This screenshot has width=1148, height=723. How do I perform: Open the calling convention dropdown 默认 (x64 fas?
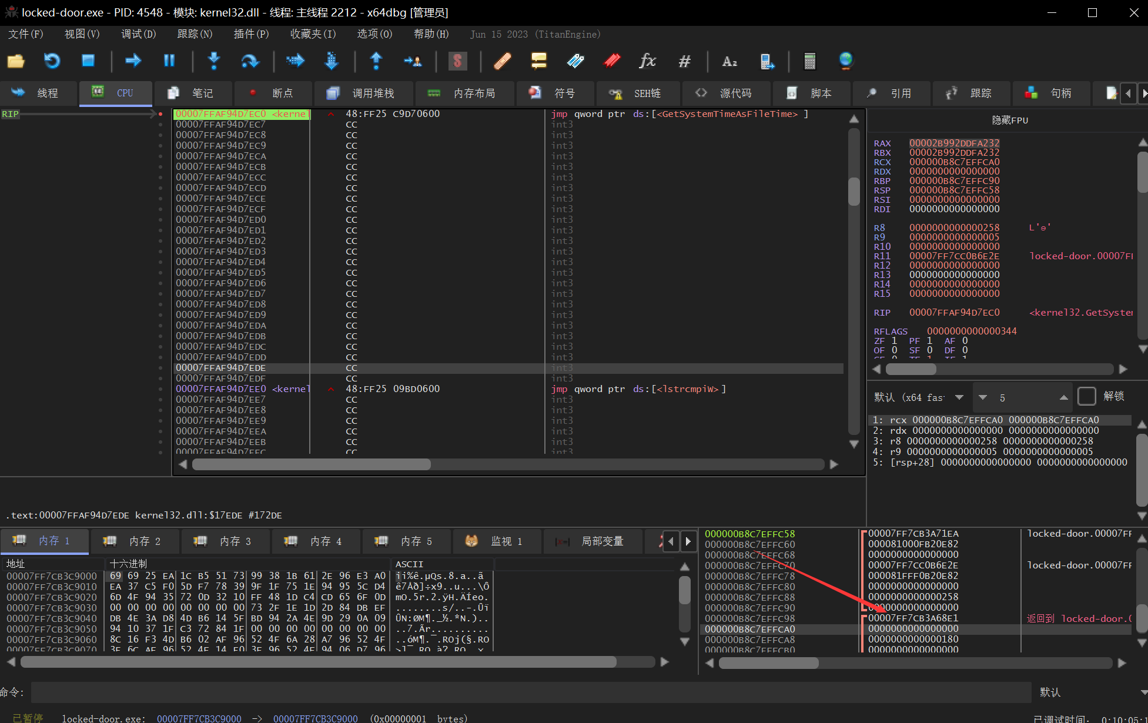[x=918, y=397]
